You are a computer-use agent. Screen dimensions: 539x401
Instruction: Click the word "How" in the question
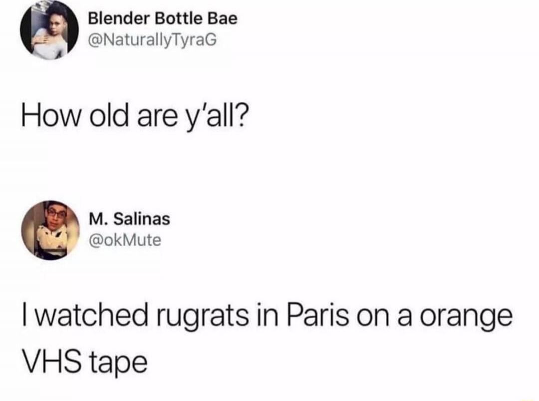52,115
